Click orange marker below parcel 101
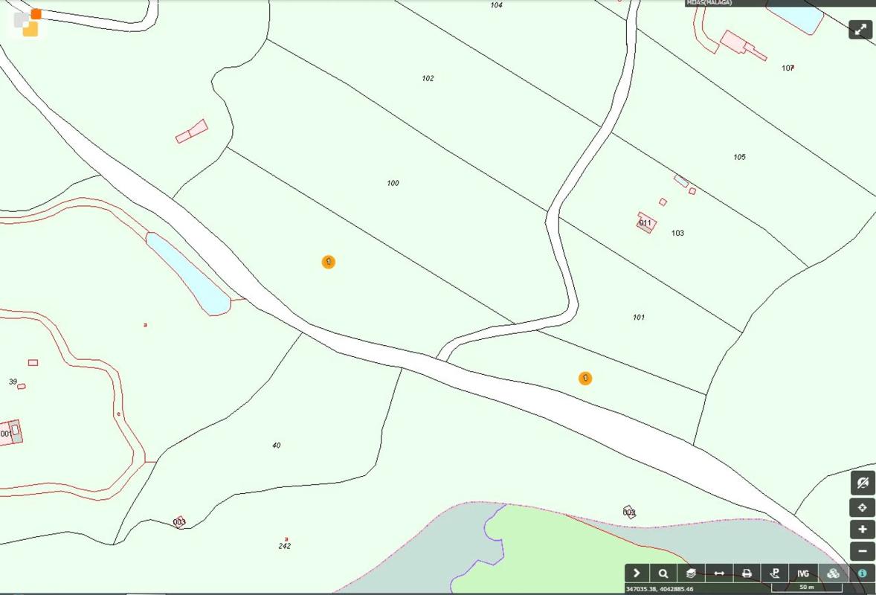876x595 pixels. (585, 379)
